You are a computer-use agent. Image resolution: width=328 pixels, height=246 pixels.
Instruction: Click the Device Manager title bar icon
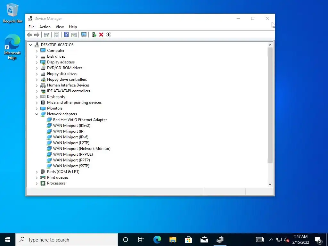[30, 18]
